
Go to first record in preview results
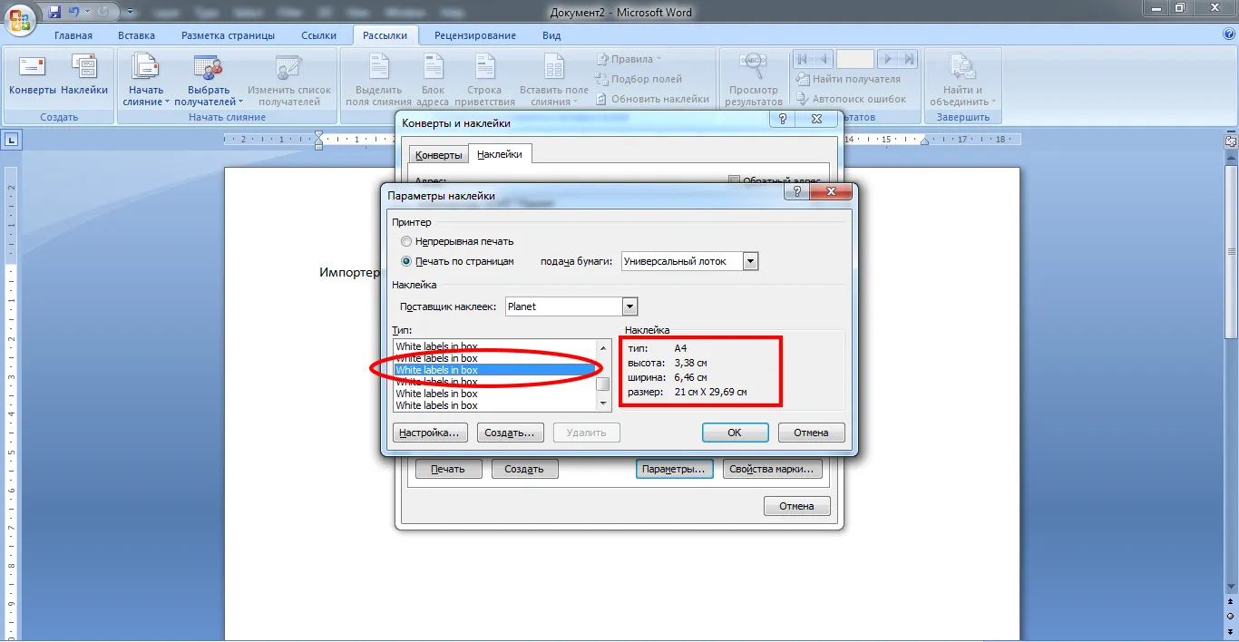[x=804, y=59]
